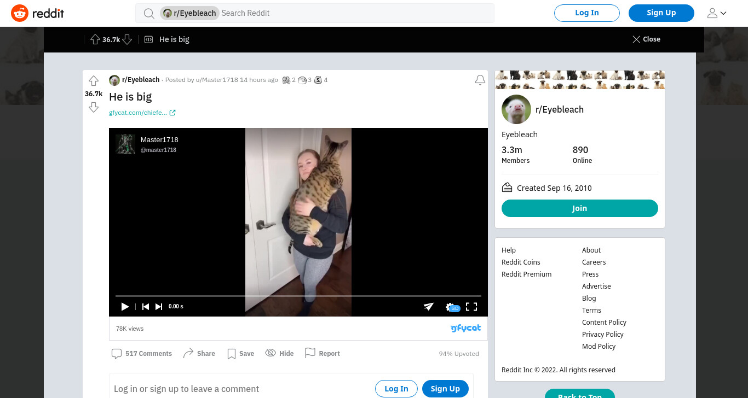
Task: Skip to next frame in video
Action: point(159,307)
